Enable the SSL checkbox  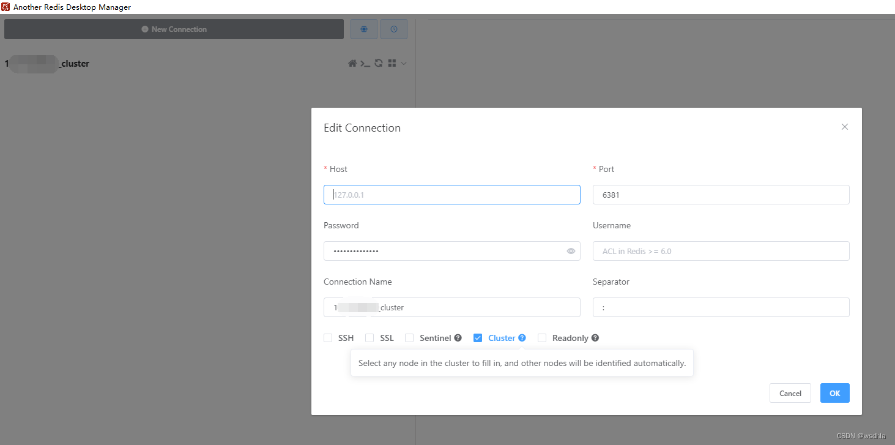[370, 338]
